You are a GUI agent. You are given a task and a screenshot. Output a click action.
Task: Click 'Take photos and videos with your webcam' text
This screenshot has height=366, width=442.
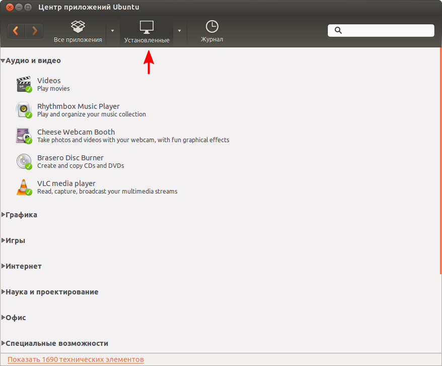96,140
